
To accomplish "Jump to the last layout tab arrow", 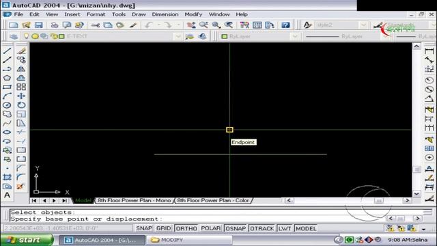I will (x=64, y=200).
